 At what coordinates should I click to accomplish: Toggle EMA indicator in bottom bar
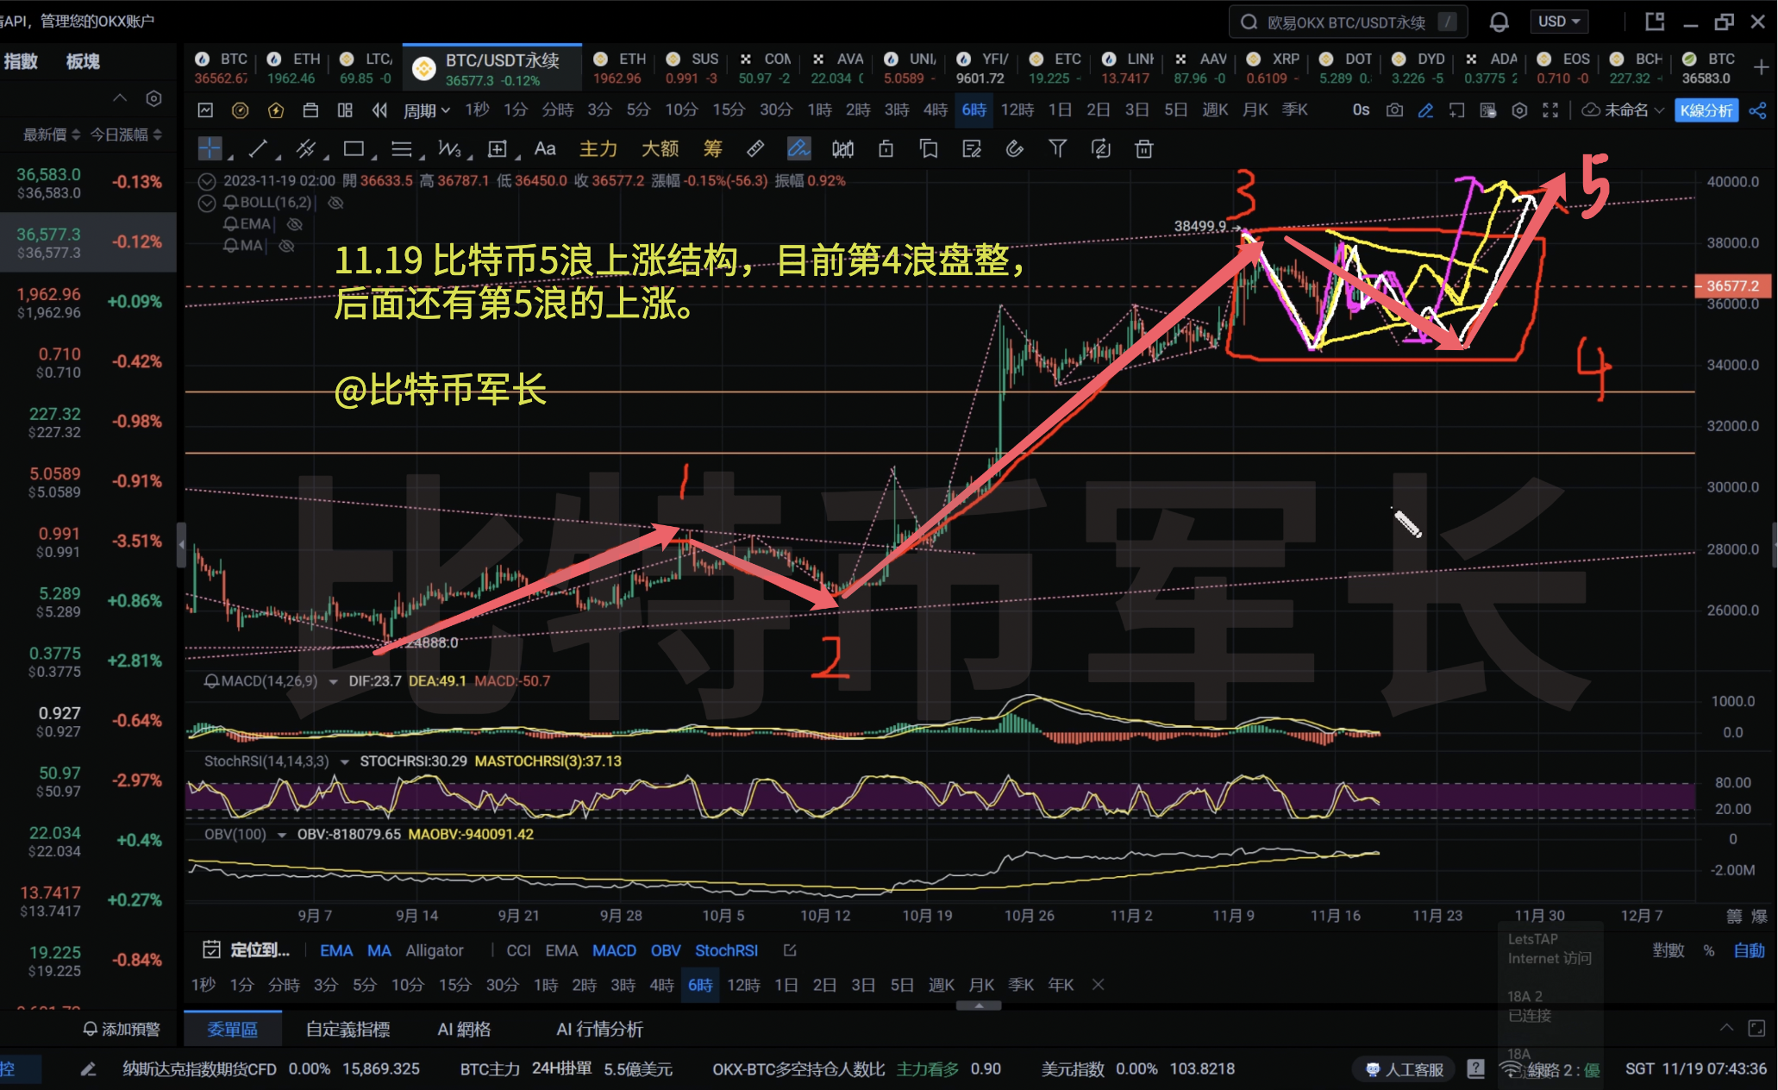coord(336,950)
